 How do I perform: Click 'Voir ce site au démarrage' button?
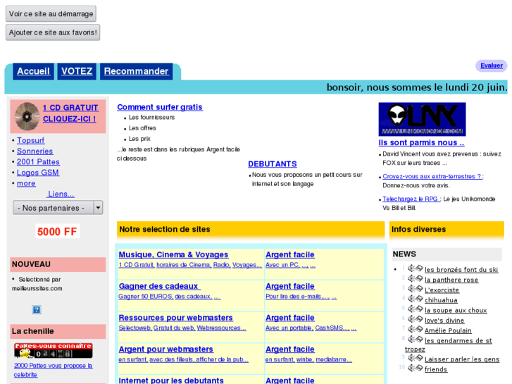pos(51,13)
